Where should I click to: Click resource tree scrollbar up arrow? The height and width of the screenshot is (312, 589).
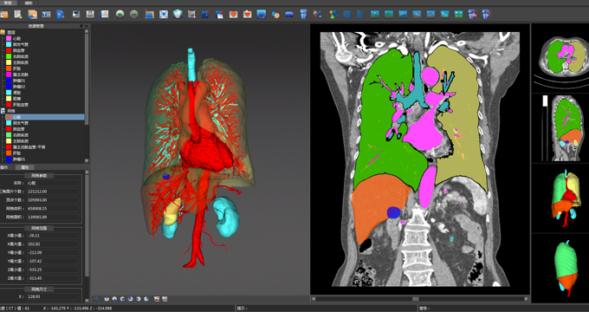click(x=87, y=32)
